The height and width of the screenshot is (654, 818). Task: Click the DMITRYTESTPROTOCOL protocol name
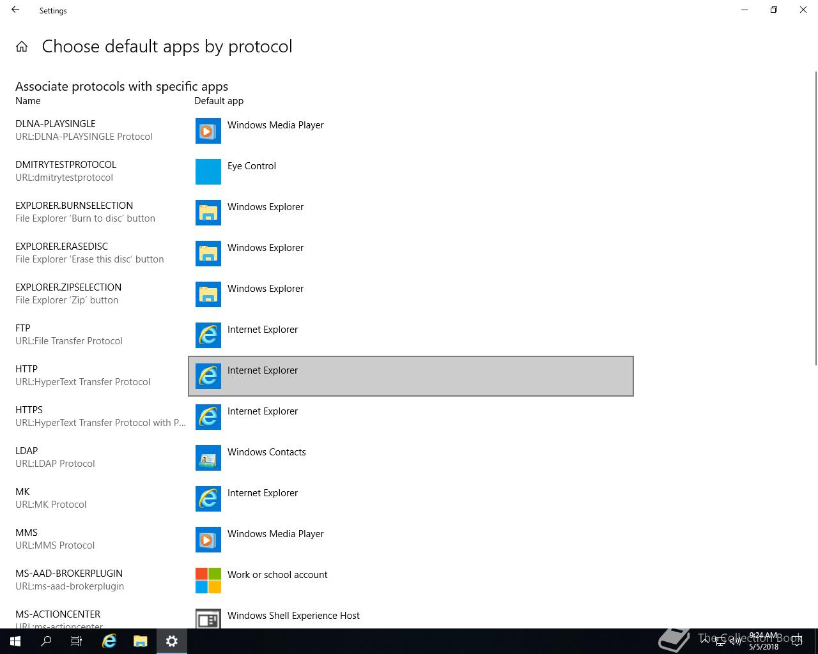click(x=66, y=165)
